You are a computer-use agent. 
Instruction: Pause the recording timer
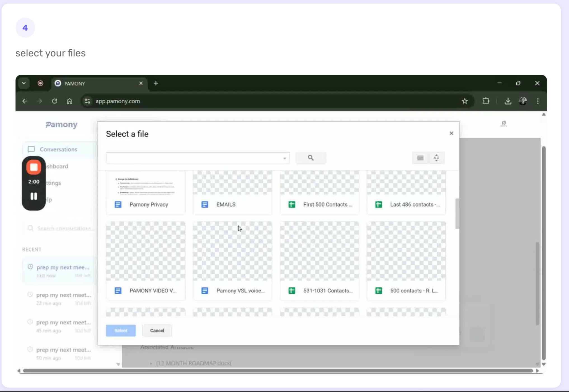click(34, 196)
